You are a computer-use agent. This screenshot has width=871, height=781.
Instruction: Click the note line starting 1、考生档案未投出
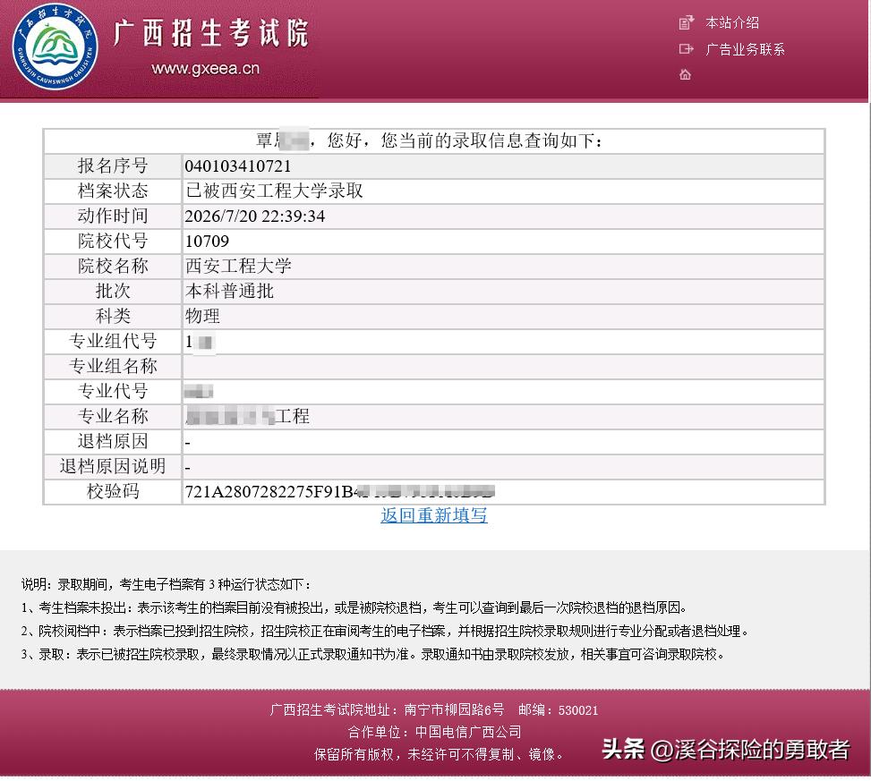click(354, 607)
